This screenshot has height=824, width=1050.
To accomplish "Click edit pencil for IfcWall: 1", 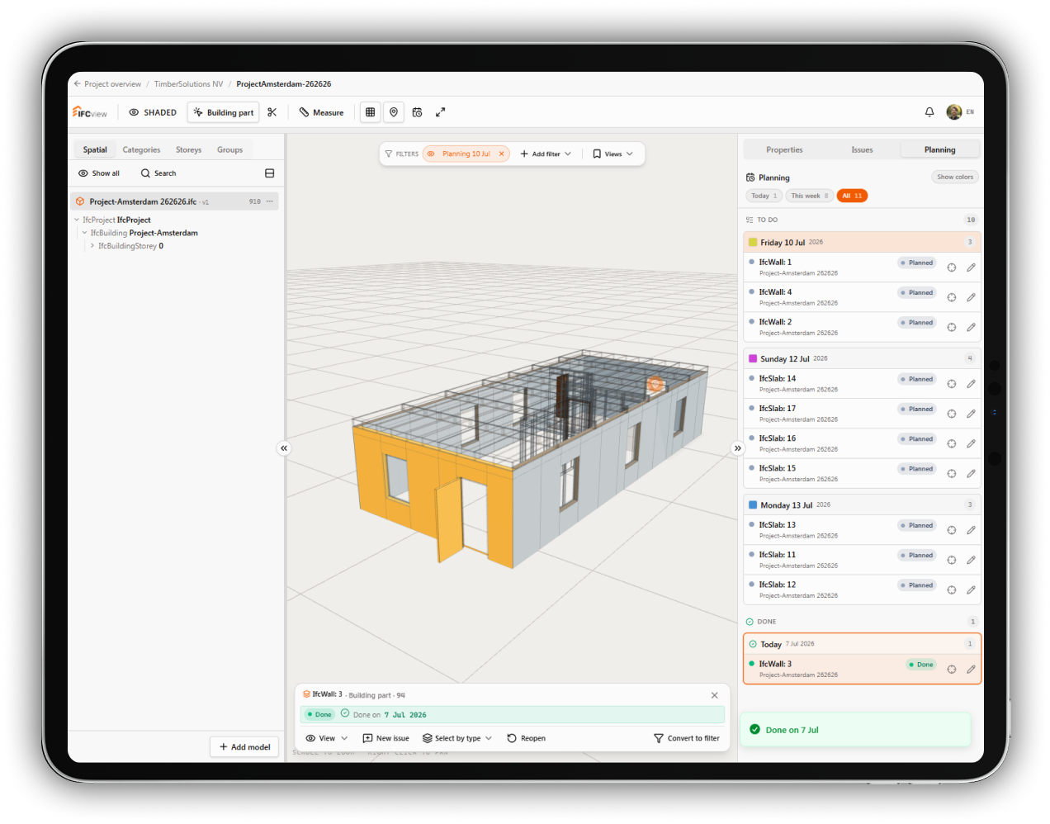I will [971, 268].
